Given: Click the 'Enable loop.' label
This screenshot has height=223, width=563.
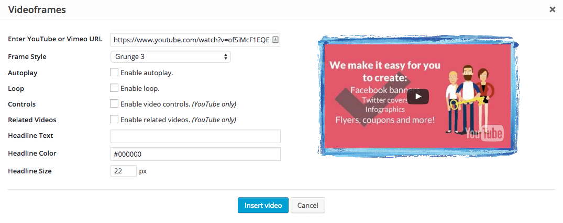Looking at the screenshot, I should [140, 88].
